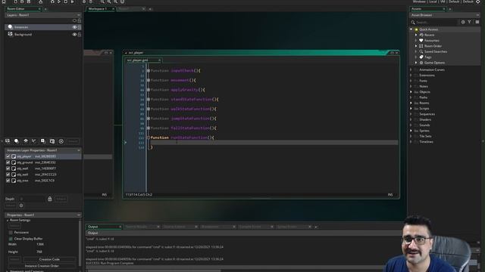The height and width of the screenshot is (272, 485).
Task: Uncheck the obj_player instance checkbox
Action: click(8, 156)
